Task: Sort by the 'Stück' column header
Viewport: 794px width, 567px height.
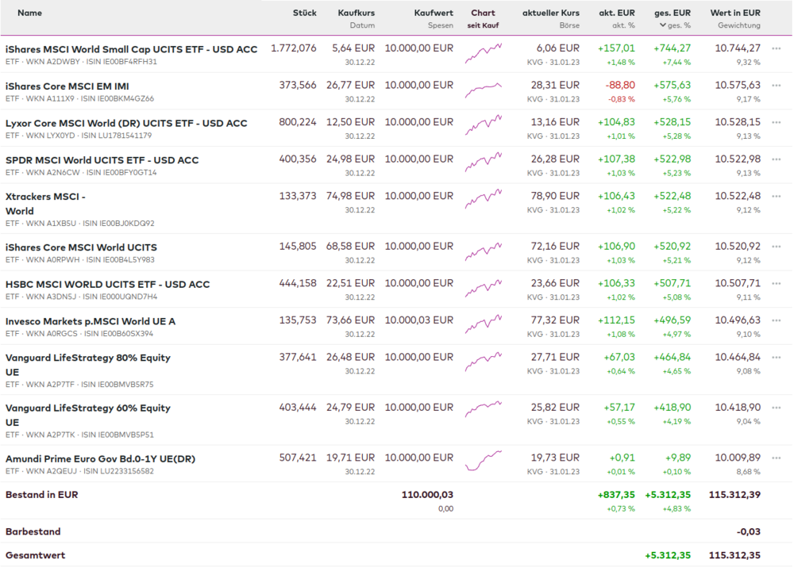Action: tap(304, 13)
